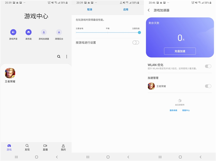
Task: Tap the 直播 live-stream camera icon
Action: pos(45,146)
